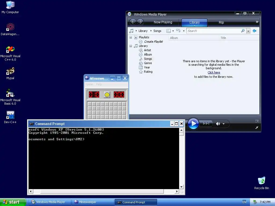The image size is (275, 206).
Task: Click Command Prompt horizontal scrollbar left arrow
Action: point(31,191)
